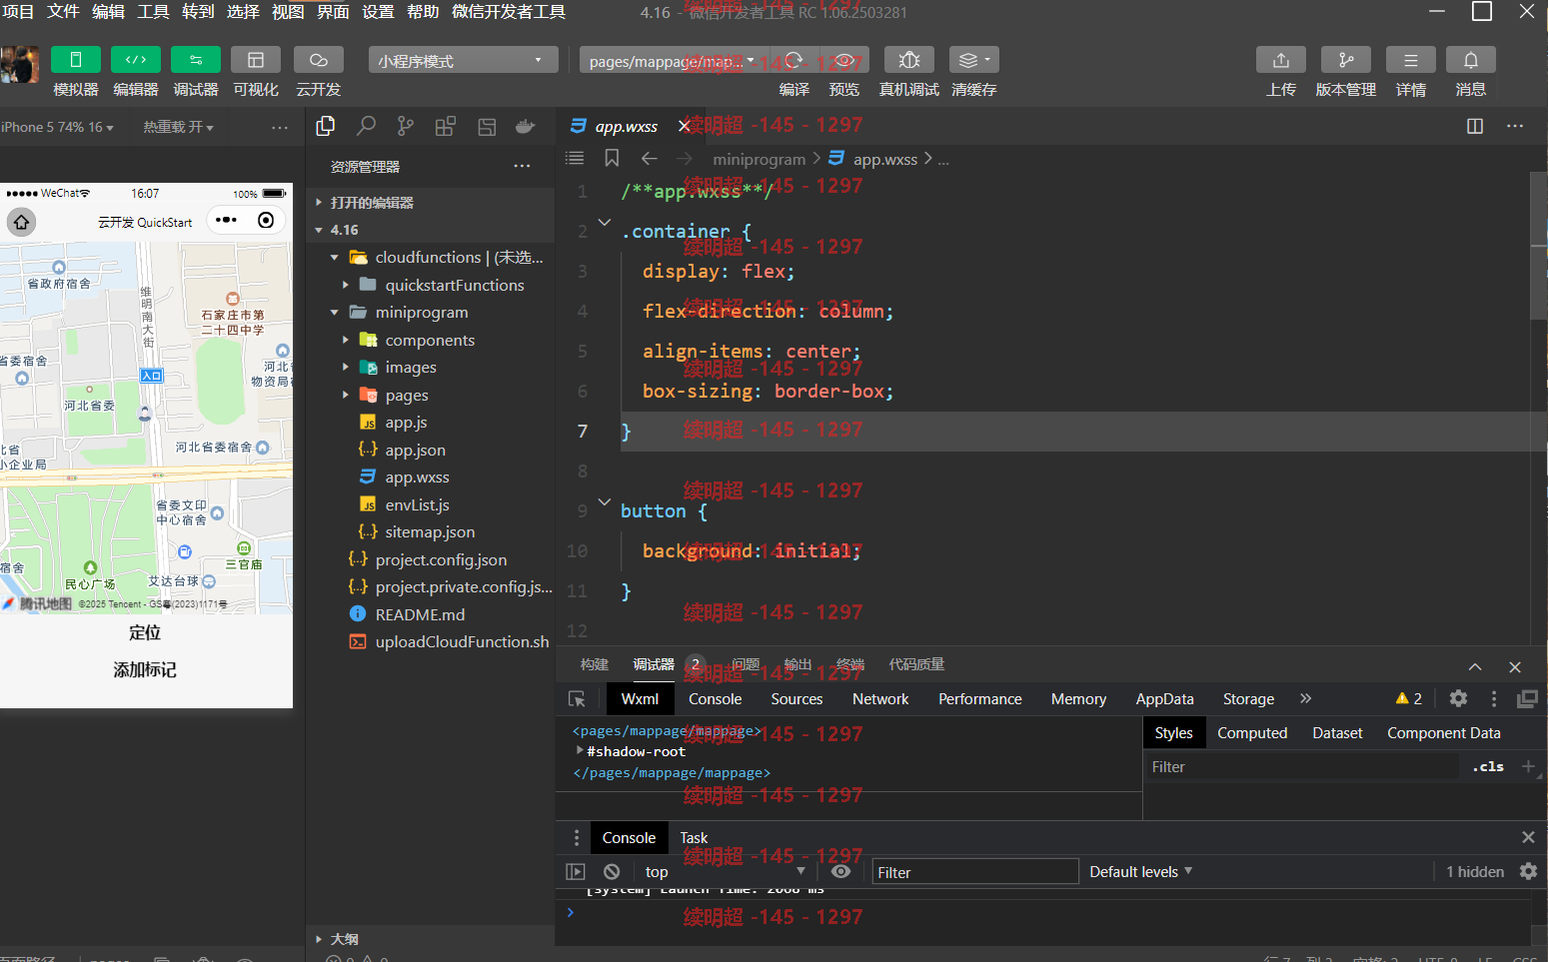Toggle the .cls class editor
The image size is (1548, 962).
pos(1488,766)
